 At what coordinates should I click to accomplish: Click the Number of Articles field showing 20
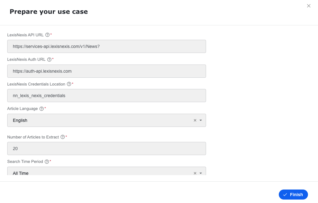tap(107, 148)
